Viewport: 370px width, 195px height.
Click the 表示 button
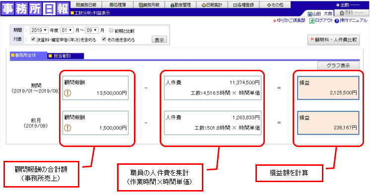tap(159, 40)
